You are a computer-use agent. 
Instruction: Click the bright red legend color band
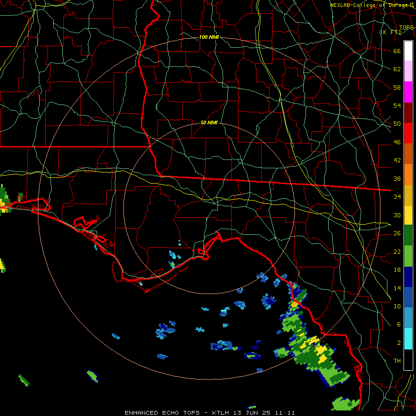(x=408, y=133)
